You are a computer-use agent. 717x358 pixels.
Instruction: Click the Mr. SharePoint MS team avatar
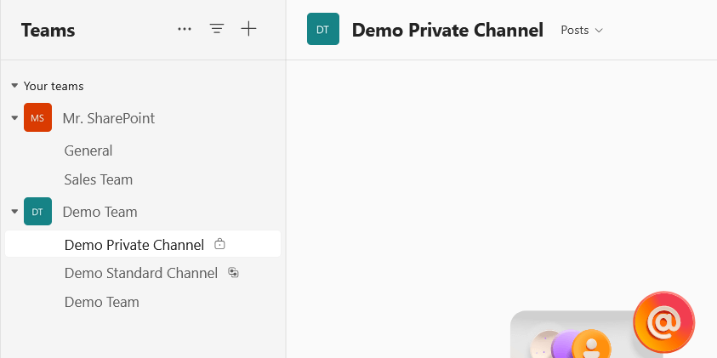coord(37,117)
